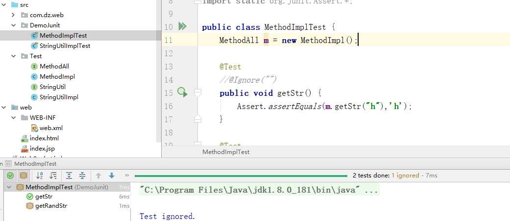Collapse the web folder
Image resolution: width=510 pixels, height=221 pixels.
coord(3,108)
